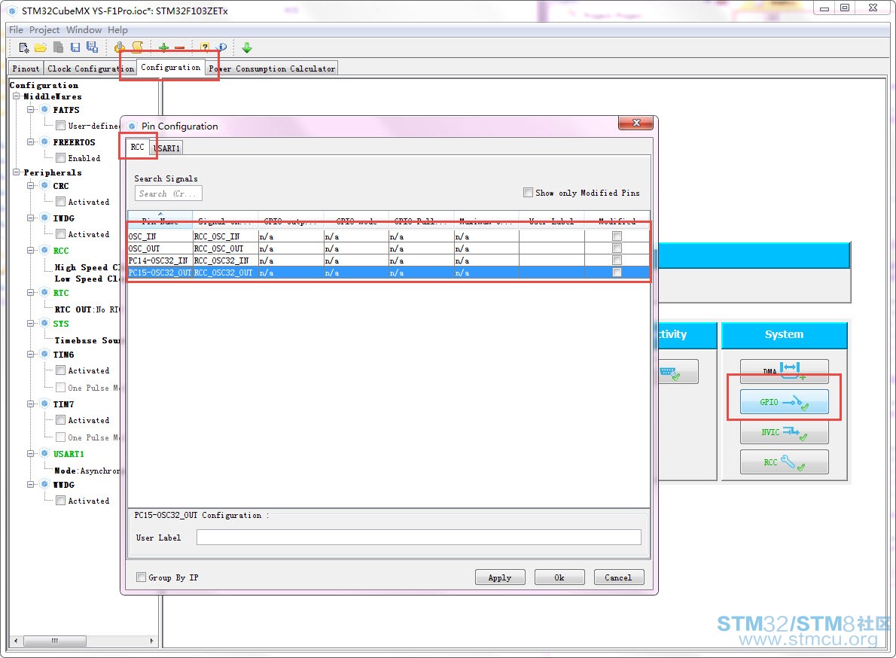Click the Save Project disk icon
The height and width of the screenshot is (658, 896).
(x=75, y=47)
